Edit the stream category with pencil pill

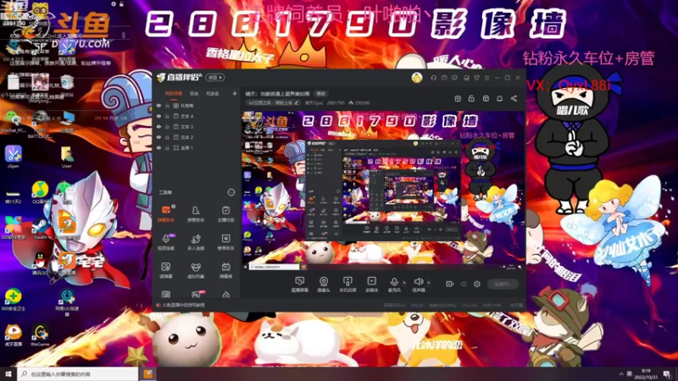pos(273,102)
